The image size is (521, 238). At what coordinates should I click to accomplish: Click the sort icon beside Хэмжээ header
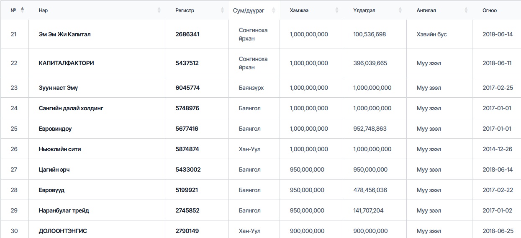click(x=337, y=10)
